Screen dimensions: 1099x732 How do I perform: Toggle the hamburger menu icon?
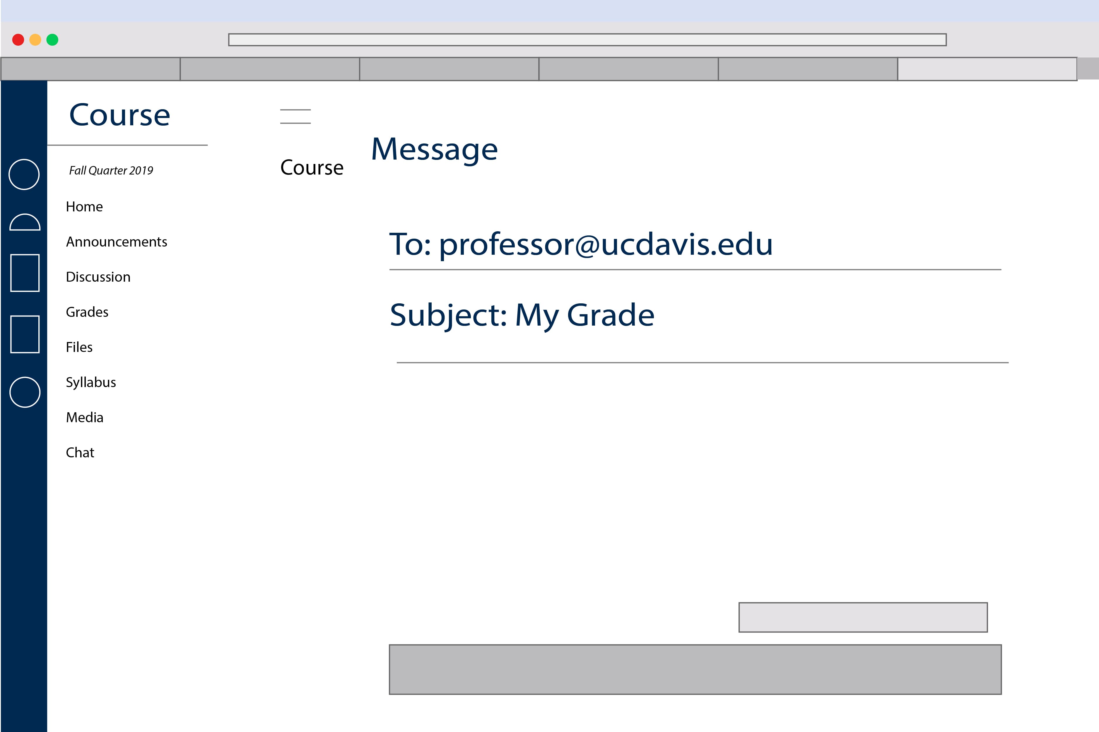pyautogui.click(x=295, y=116)
